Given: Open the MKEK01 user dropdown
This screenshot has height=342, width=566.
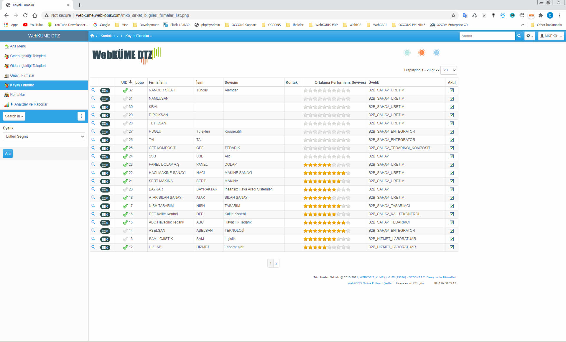Looking at the screenshot, I should pos(551,36).
